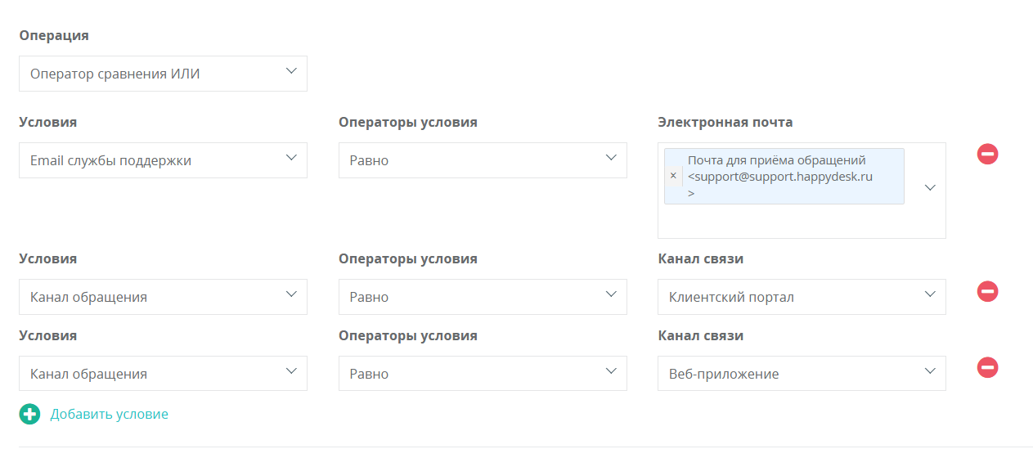Open the Оператор сравнения ИЛИ dropdown
The image size is (1033, 458).
coord(163,74)
